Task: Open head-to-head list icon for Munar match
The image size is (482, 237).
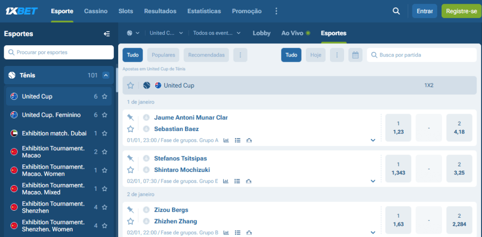Action: click(x=237, y=140)
